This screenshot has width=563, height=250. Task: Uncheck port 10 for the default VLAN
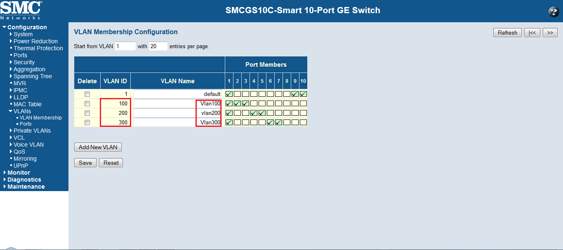pos(303,94)
